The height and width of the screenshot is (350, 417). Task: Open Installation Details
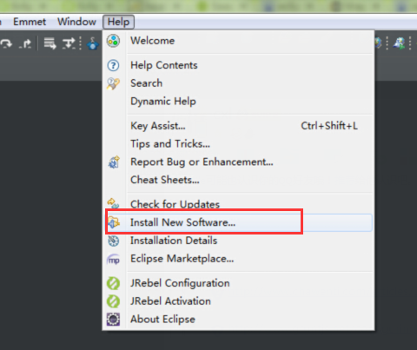(238, 241)
